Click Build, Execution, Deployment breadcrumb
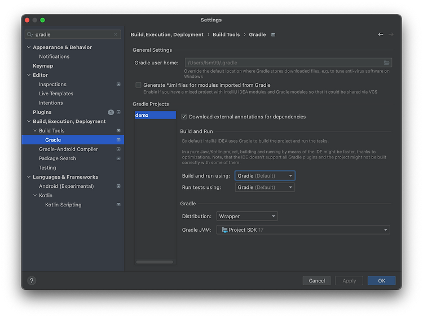 167,34
